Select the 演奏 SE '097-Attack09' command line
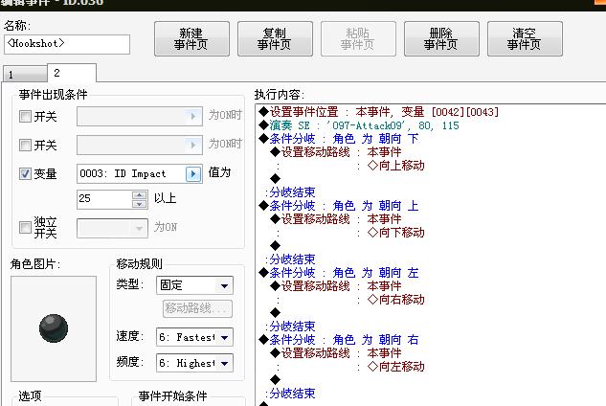The image size is (606, 406). click(359, 125)
